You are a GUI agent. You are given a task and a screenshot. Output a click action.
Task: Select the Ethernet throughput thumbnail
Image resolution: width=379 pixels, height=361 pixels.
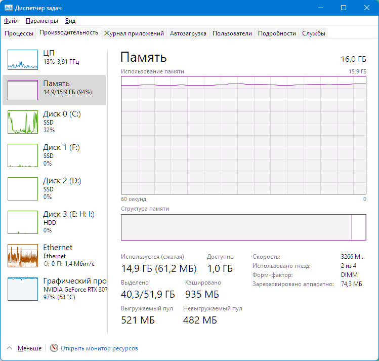pyautogui.click(x=23, y=256)
